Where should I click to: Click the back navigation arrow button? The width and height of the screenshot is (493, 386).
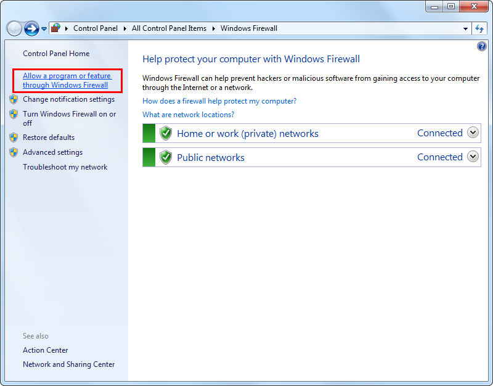(x=14, y=28)
